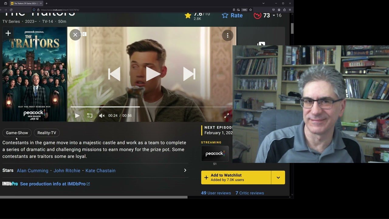Open the video player three-dot options menu
The image size is (389, 219).
click(227, 36)
